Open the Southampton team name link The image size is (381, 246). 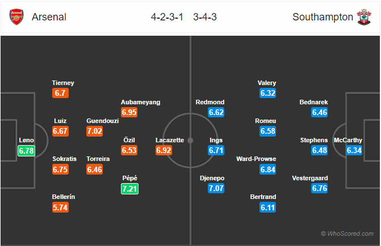point(323,17)
